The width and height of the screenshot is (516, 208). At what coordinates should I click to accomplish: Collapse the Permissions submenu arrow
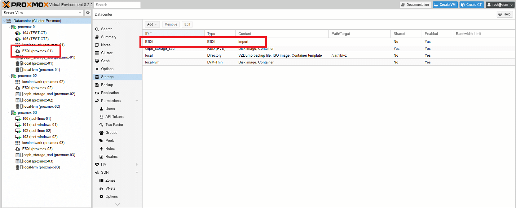click(137, 101)
